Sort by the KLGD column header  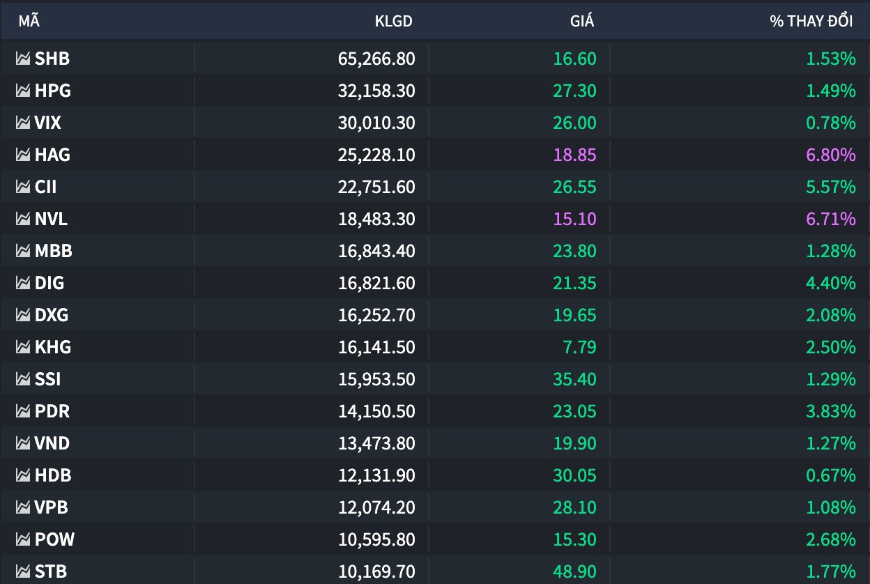pyautogui.click(x=393, y=21)
